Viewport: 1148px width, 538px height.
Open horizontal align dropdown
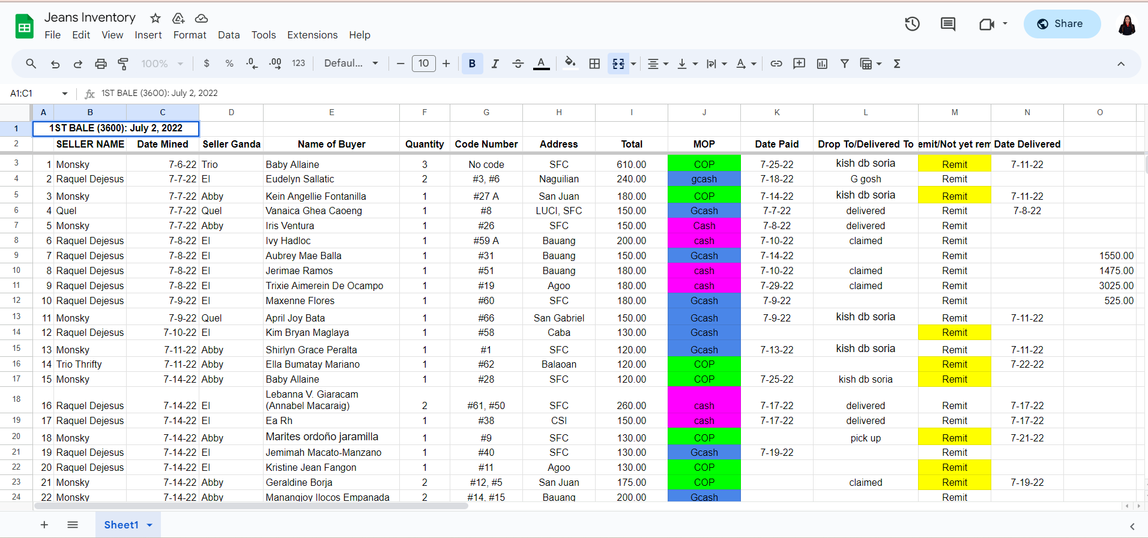[x=658, y=64]
